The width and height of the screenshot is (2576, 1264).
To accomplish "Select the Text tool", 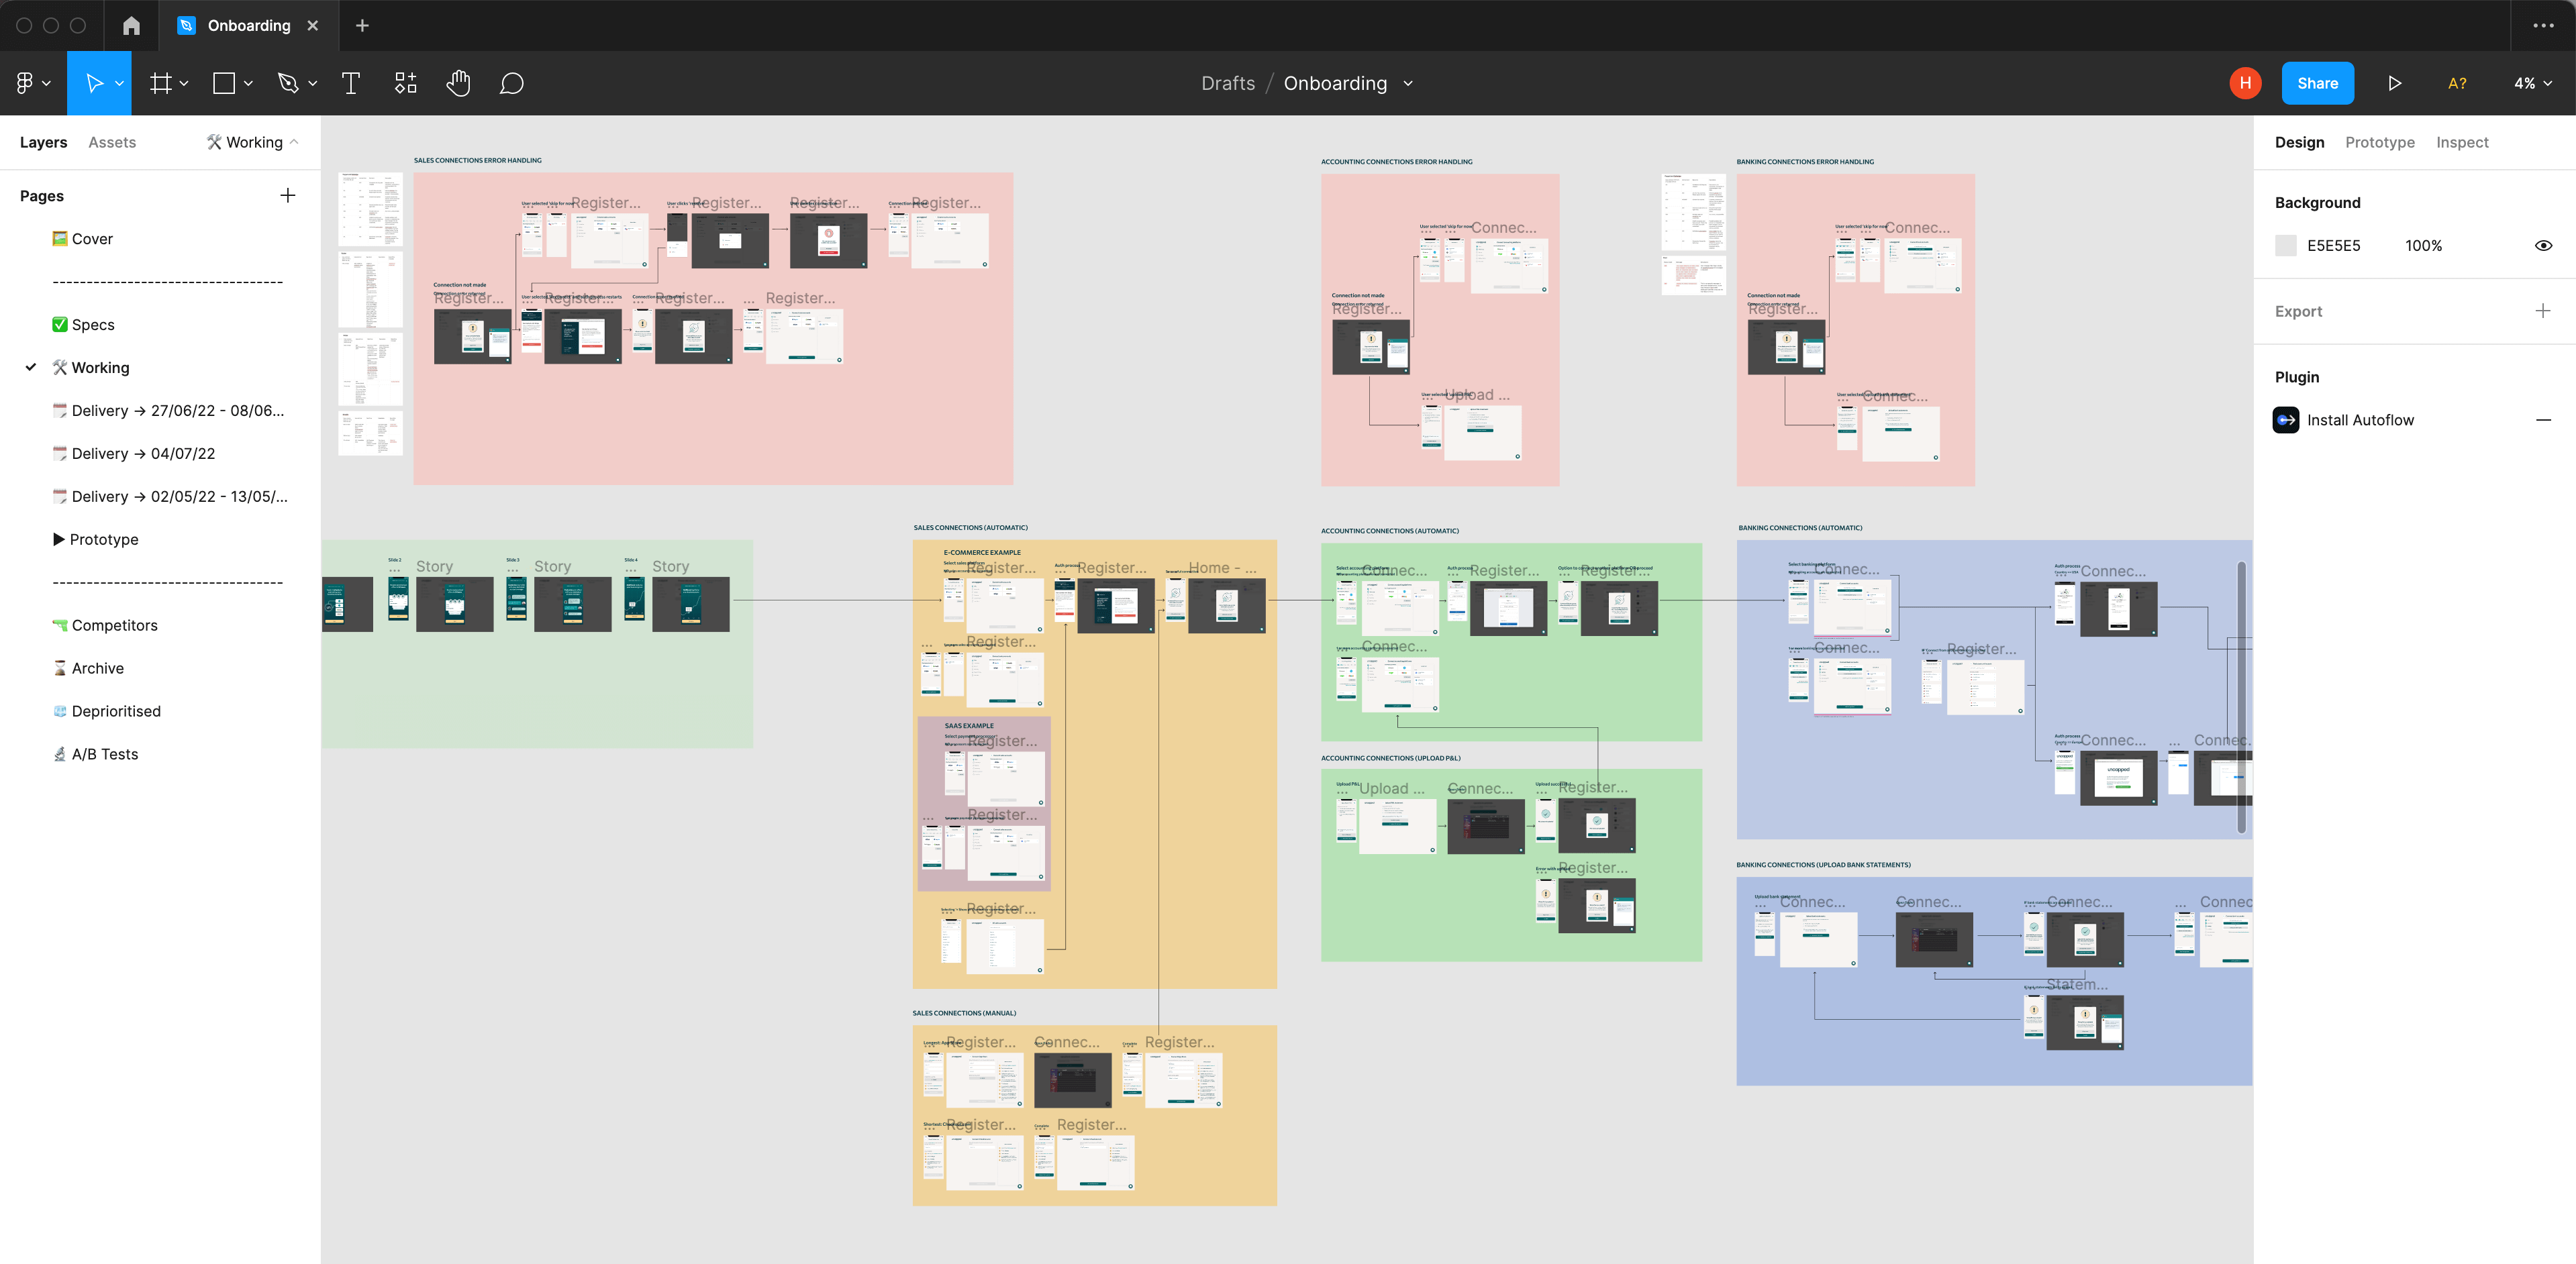I will coord(350,84).
